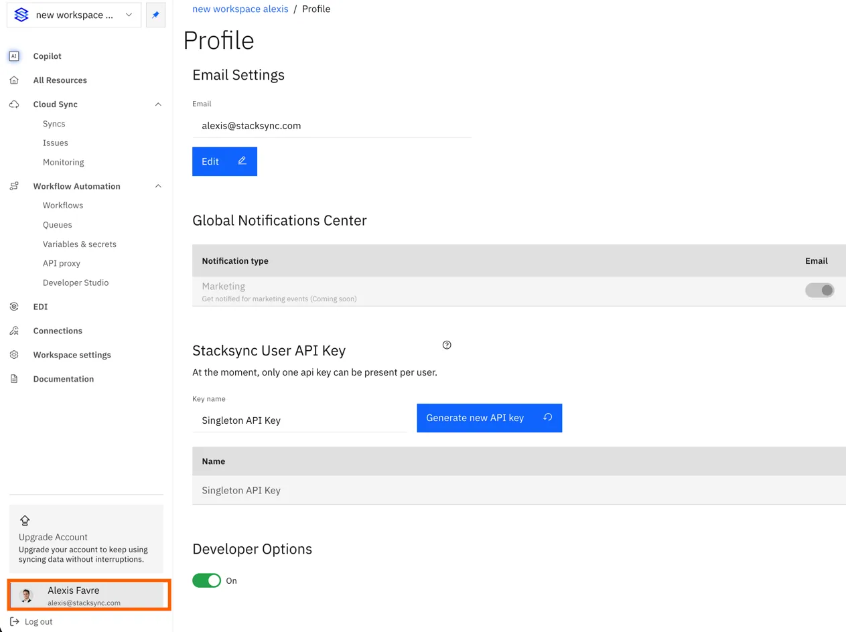The height and width of the screenshot is (632, 846).
Task: Click the Connections plug icon
Action: (14, 331)
